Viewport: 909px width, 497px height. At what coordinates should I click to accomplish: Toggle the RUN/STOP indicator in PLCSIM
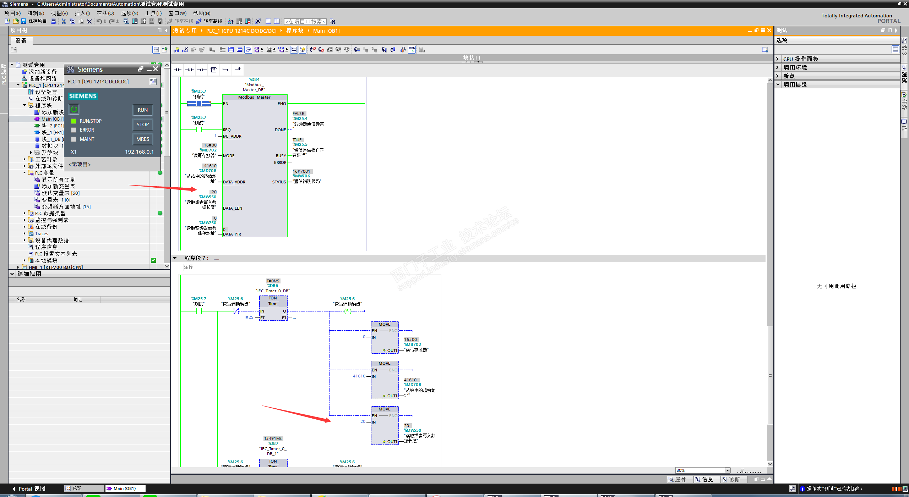pos(74,121)
